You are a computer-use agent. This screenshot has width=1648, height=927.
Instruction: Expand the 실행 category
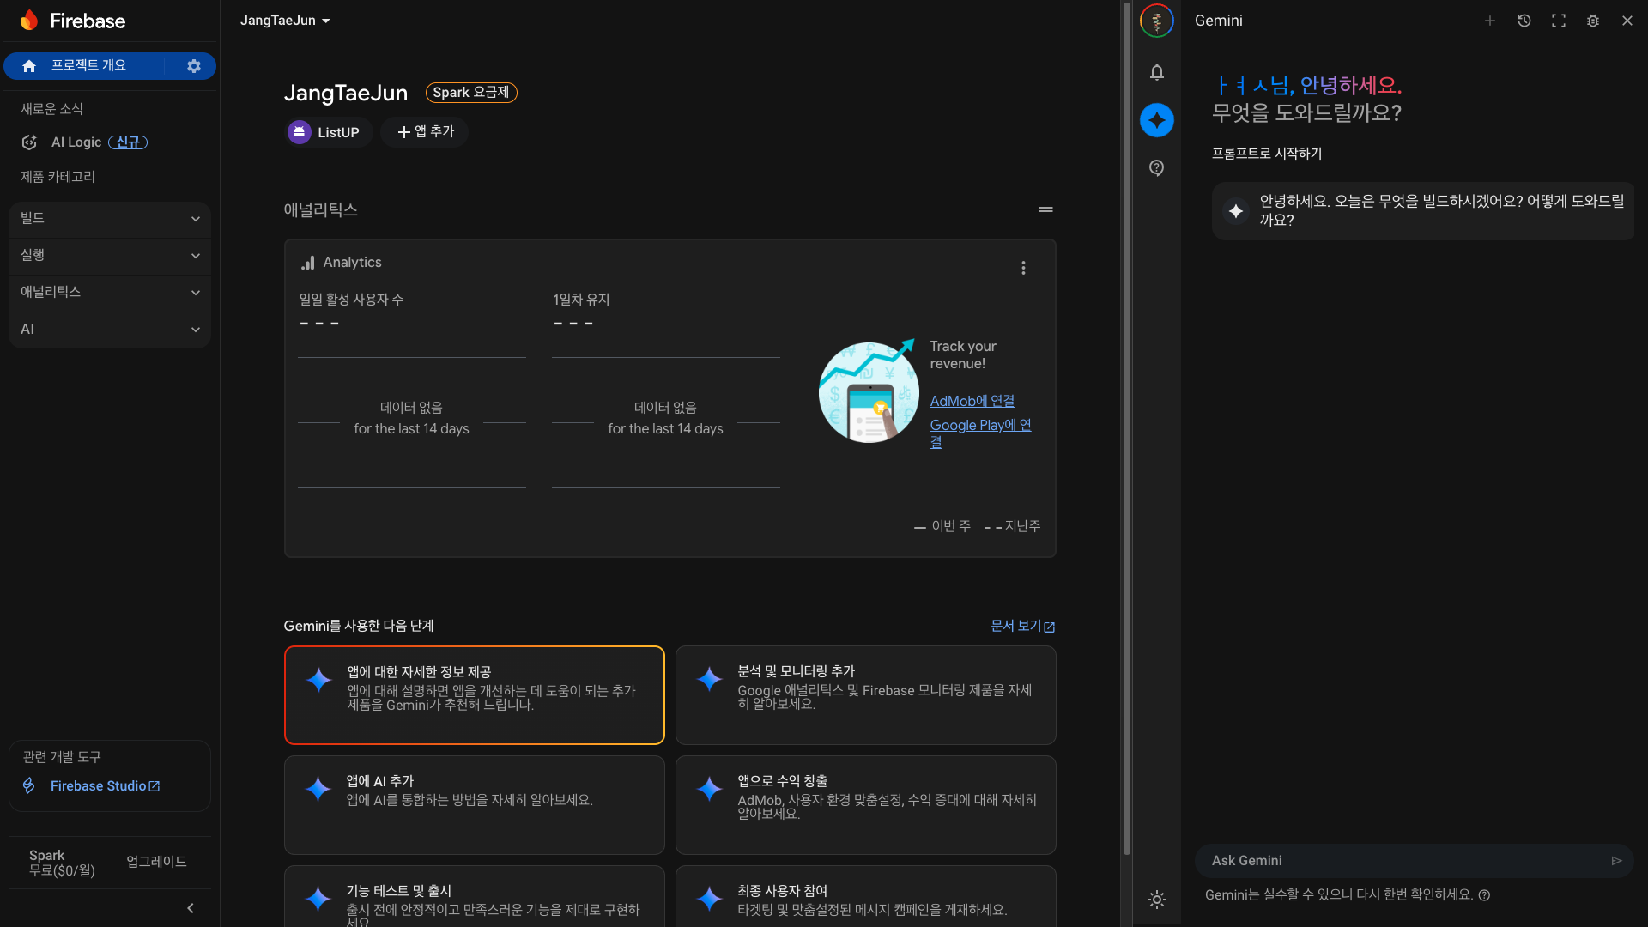[x=109, y=256]
